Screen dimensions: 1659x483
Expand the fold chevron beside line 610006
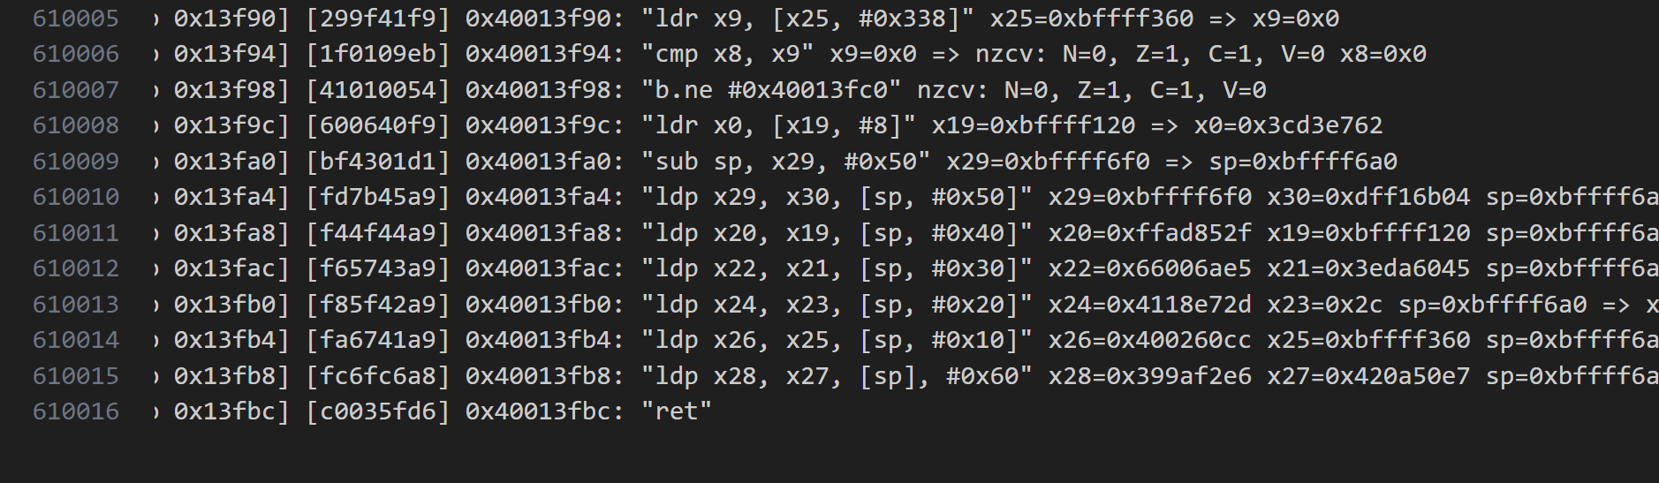point(155,55)
